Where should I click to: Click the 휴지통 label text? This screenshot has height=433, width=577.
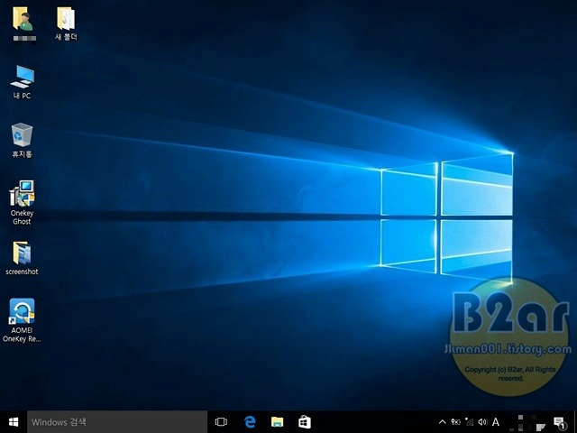tap(22, 154)
